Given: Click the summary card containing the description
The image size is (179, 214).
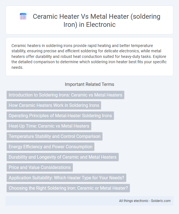Looking at the screenshot, I should pos(89,57).
